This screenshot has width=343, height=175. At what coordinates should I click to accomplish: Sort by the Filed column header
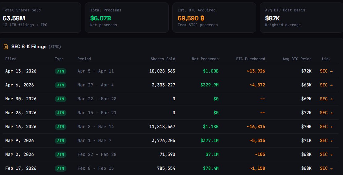[x=11, y=59]
